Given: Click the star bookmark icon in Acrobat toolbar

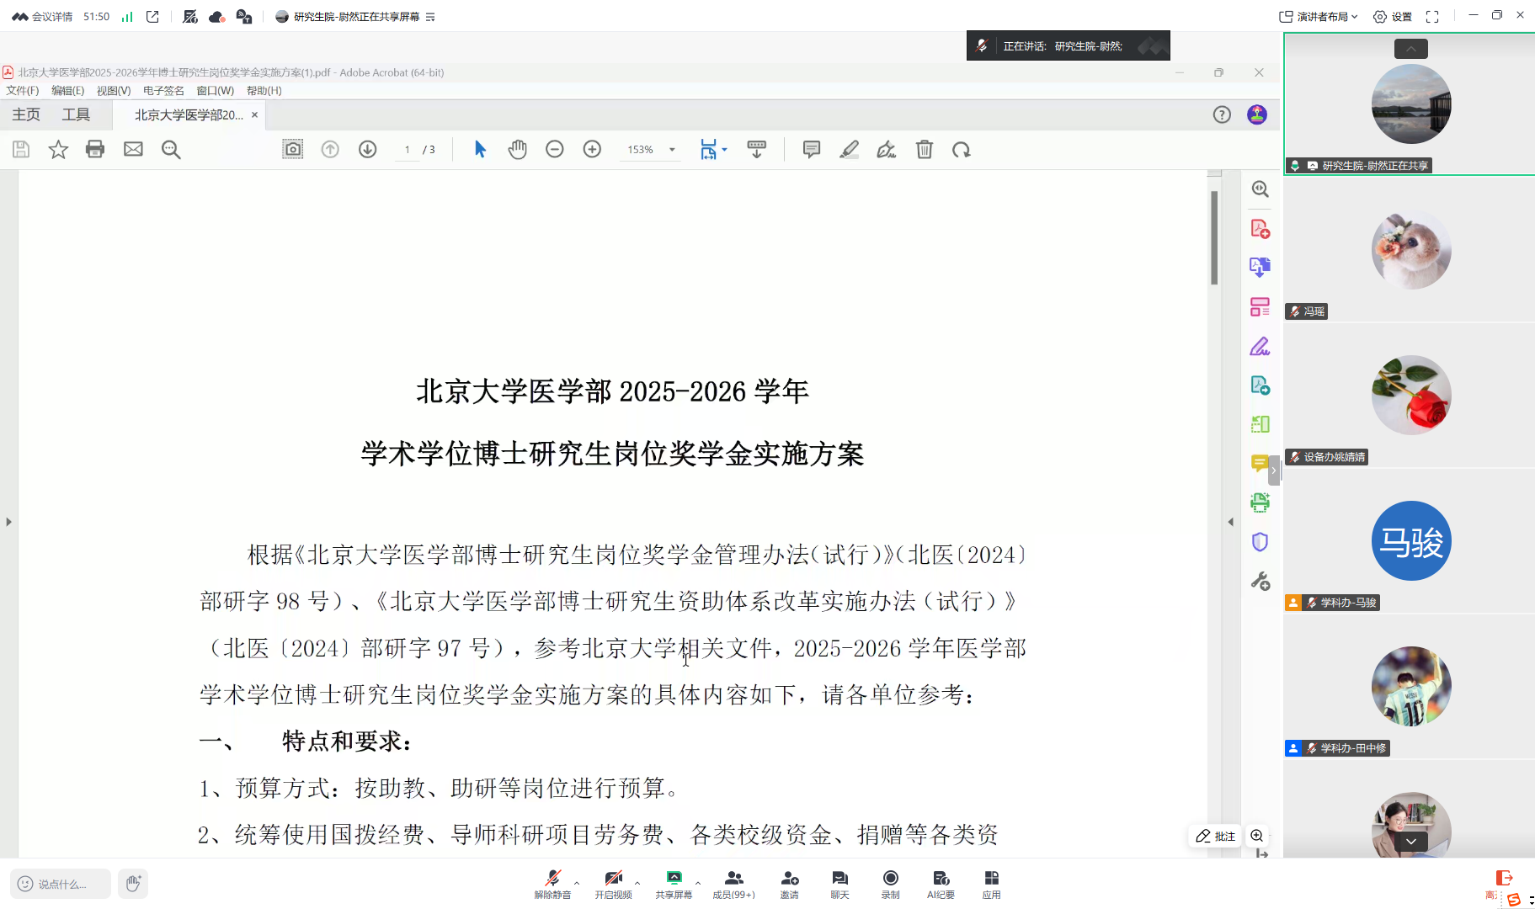Looking at the screenshot, I should [x=58, y=150].
